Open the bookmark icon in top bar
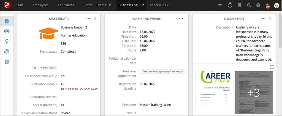Image resolution: width=282 pixels, height=116 pixels. coord(240,5)
